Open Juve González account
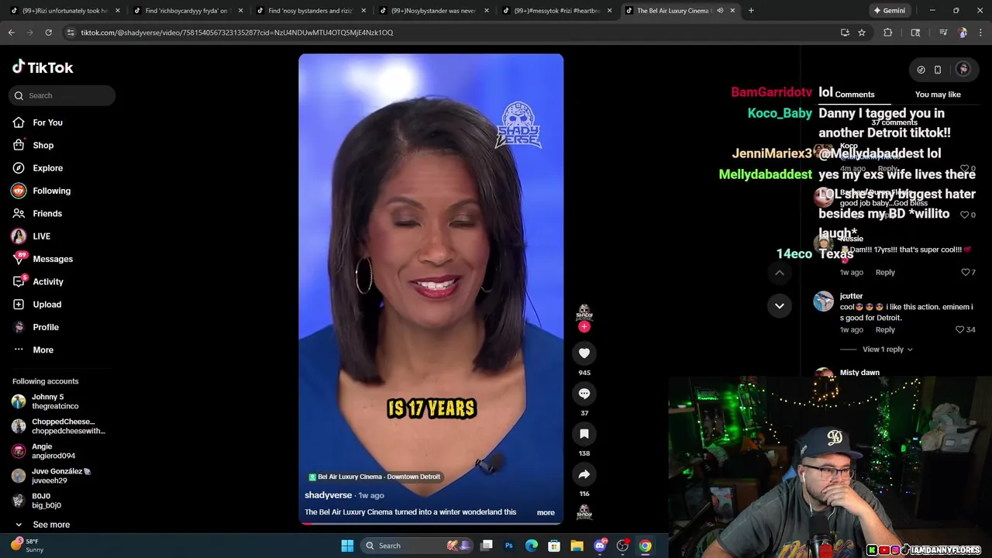This screenshot has width=992, height=558. coord(54,476)
